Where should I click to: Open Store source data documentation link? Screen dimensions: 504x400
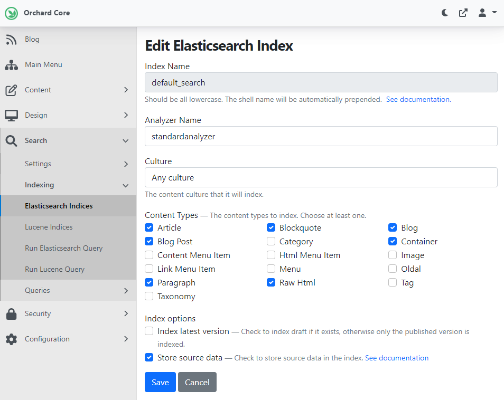(x=397, y=358)
